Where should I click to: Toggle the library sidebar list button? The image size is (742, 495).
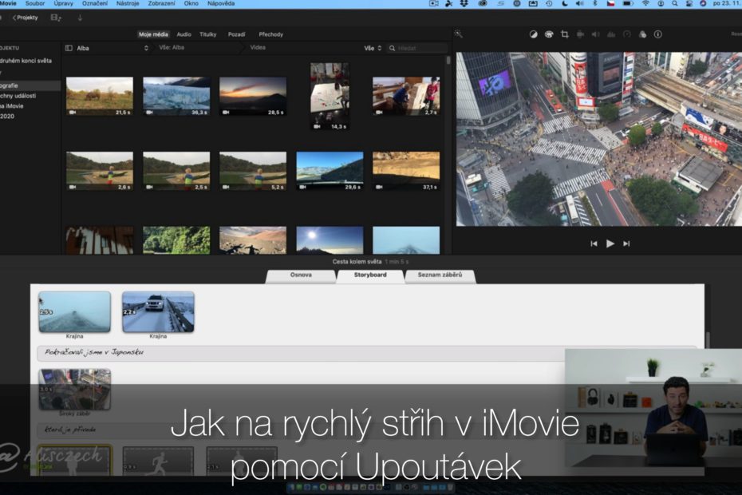69,48
